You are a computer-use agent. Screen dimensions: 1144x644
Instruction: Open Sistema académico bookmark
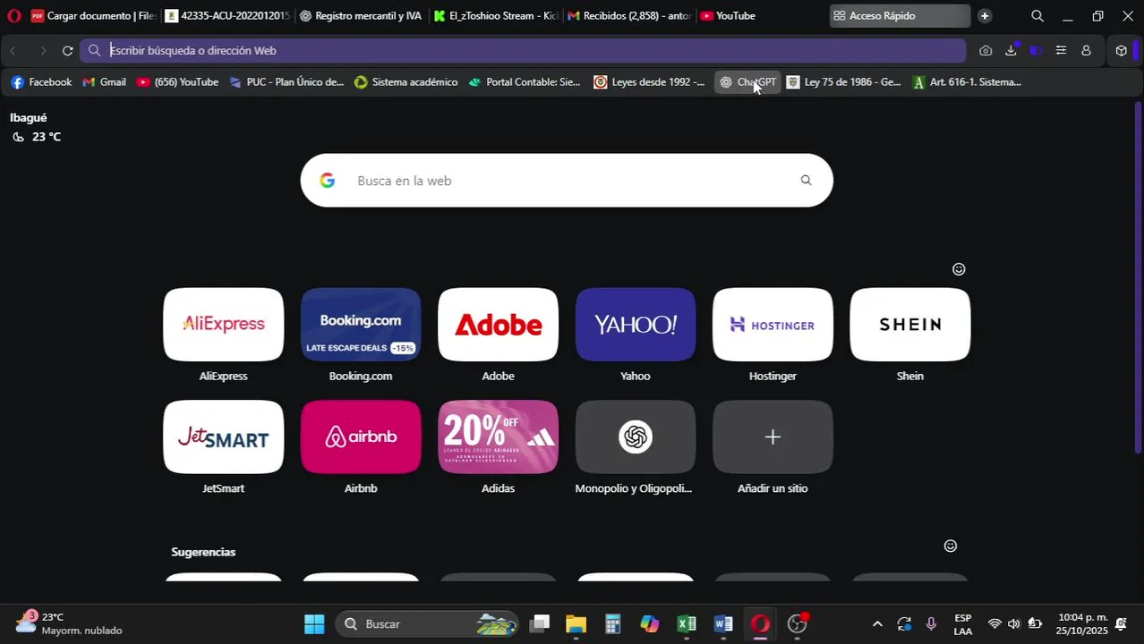[x=406, y=82]
